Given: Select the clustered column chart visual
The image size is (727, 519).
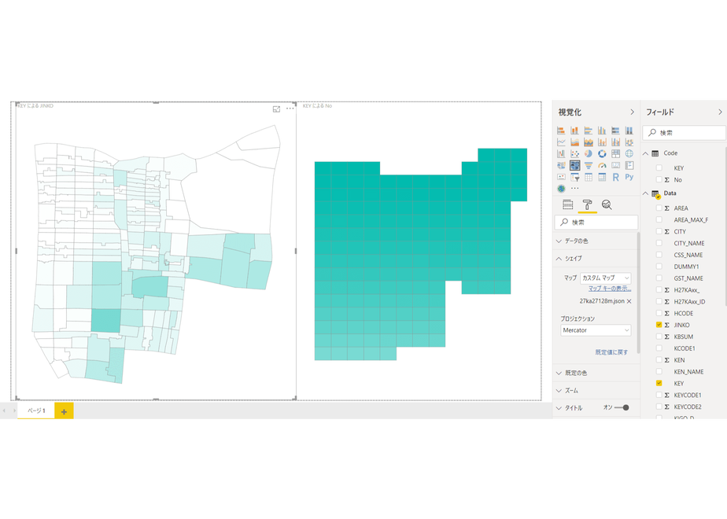Looking at the screenshot, I should coord(602,131).
